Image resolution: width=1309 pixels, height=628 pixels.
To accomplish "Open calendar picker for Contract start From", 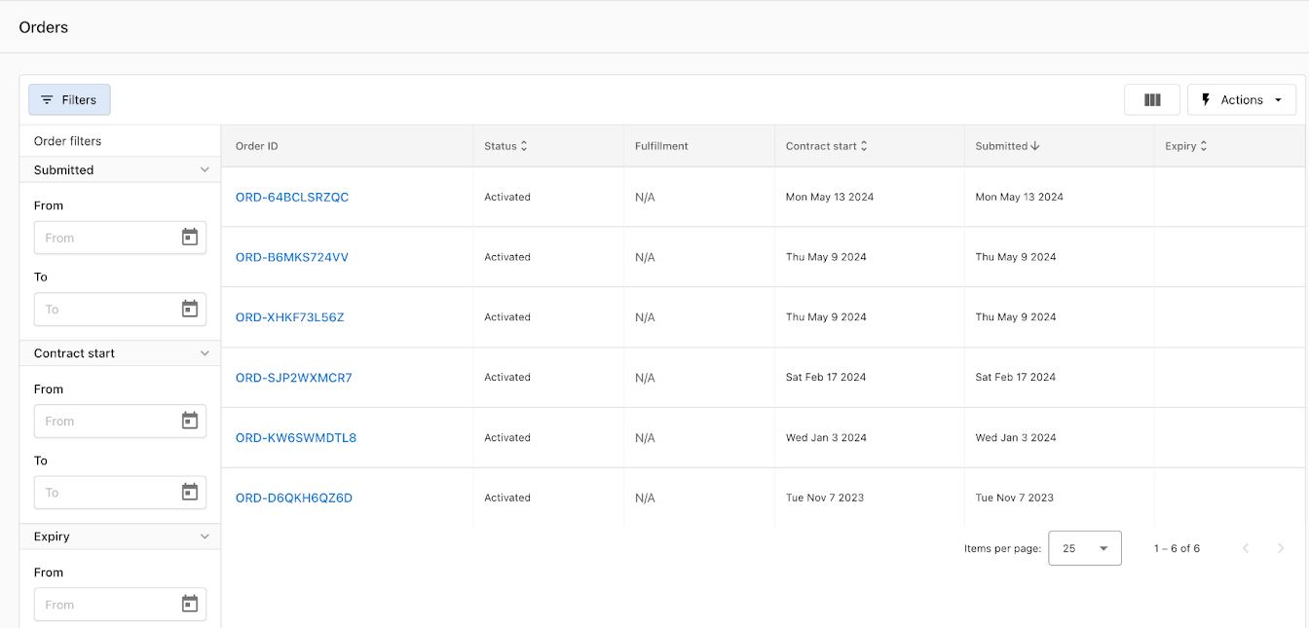I will (x=190, y=421).
